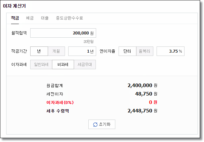Click the 1년 period input field
Screen dimensions: 204x142
(x=82, y=51)
